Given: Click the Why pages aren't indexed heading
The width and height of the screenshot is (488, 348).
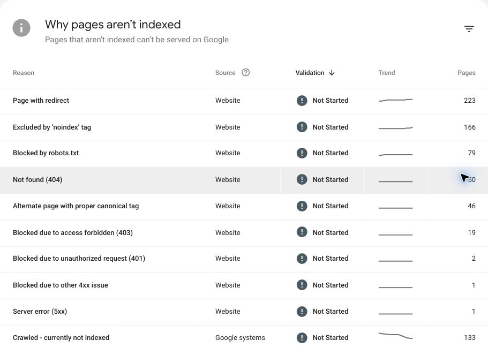Looking at the screenshot, I should pos(112,25).
